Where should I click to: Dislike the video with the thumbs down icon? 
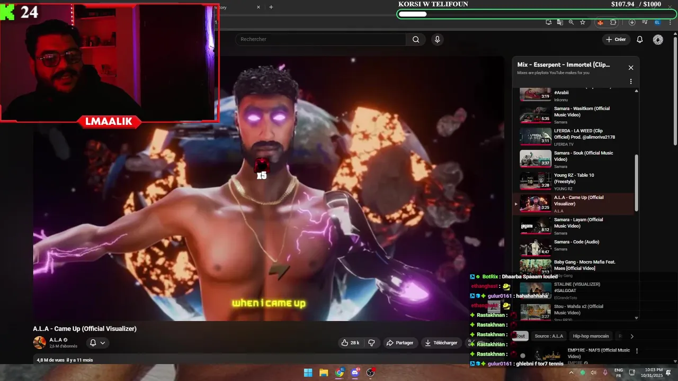(371, 343)
